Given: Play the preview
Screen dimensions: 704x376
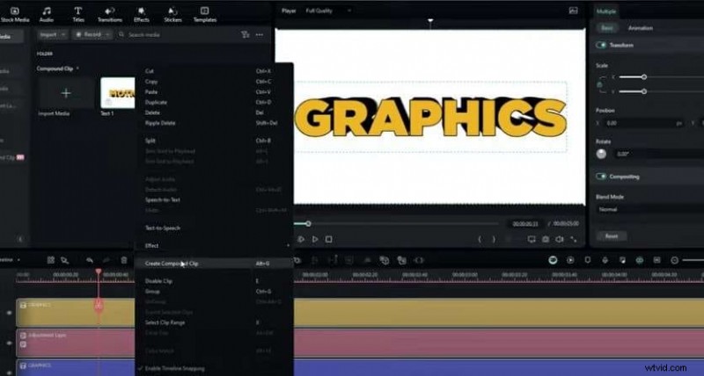Looking at the screenshot, I should coord(315,239).
